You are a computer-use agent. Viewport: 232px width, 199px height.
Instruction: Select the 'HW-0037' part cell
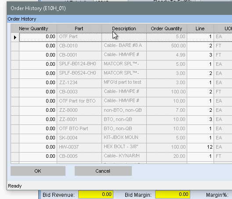tap(79, 148)
